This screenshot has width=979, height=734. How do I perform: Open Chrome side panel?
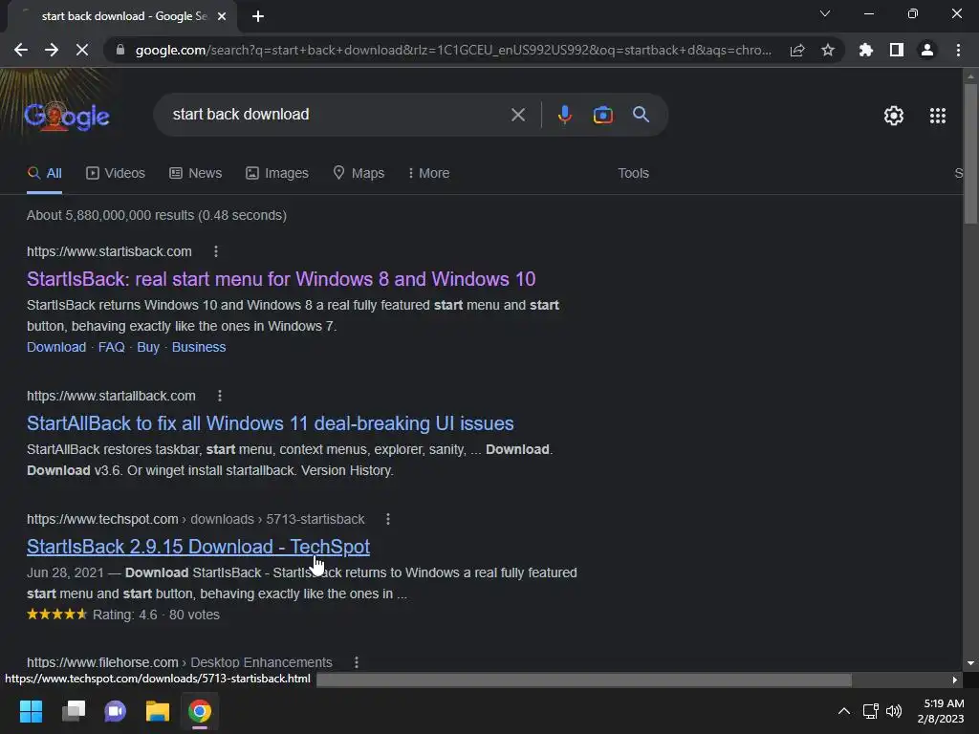(897, 50)
